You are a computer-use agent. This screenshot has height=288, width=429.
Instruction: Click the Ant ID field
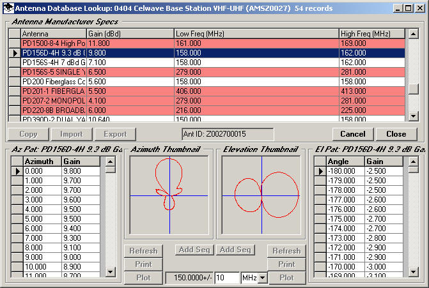click(x=228, y=134)
